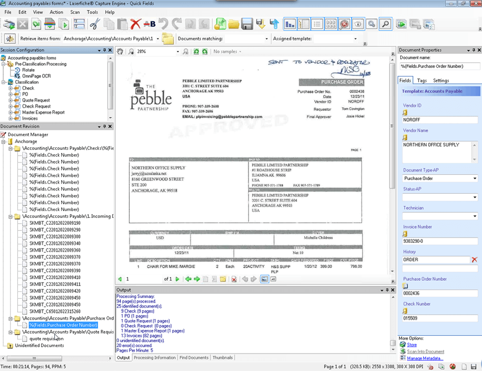
Task: Select the quote requisition tree document
Action: click(46, 339)
